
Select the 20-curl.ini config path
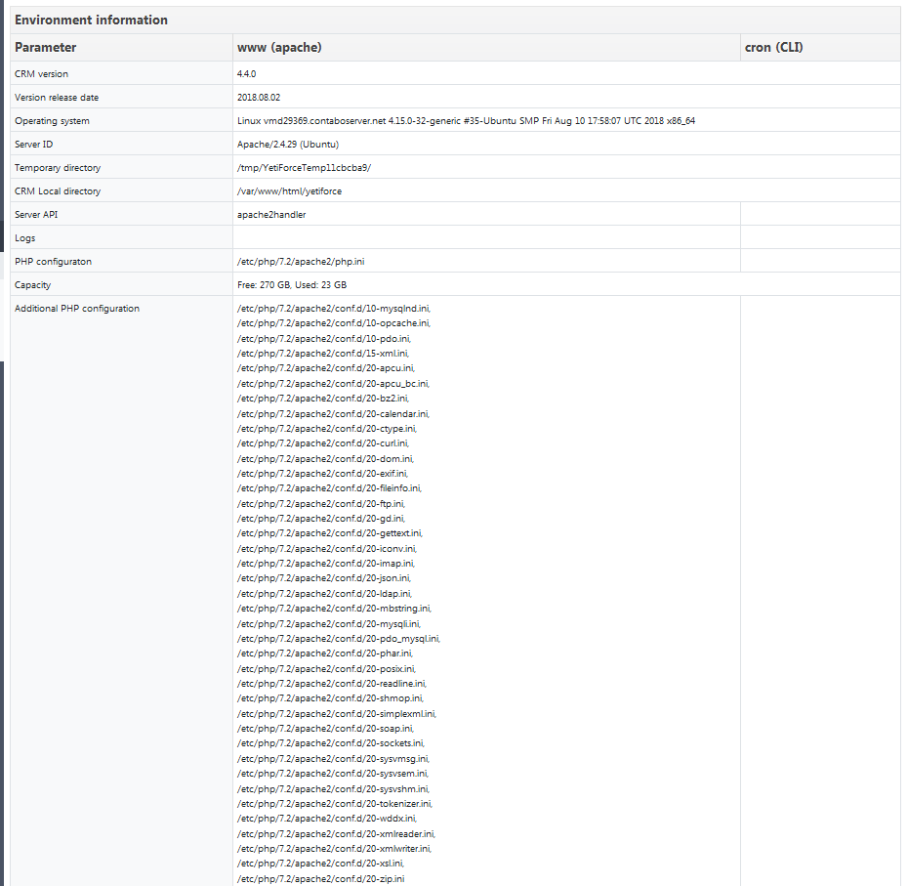pos(323,443)
